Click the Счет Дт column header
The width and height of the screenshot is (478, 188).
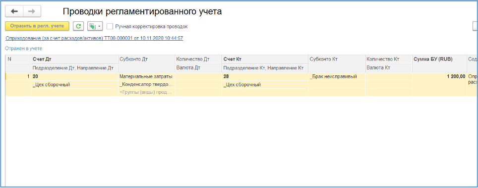pos(74,59)
